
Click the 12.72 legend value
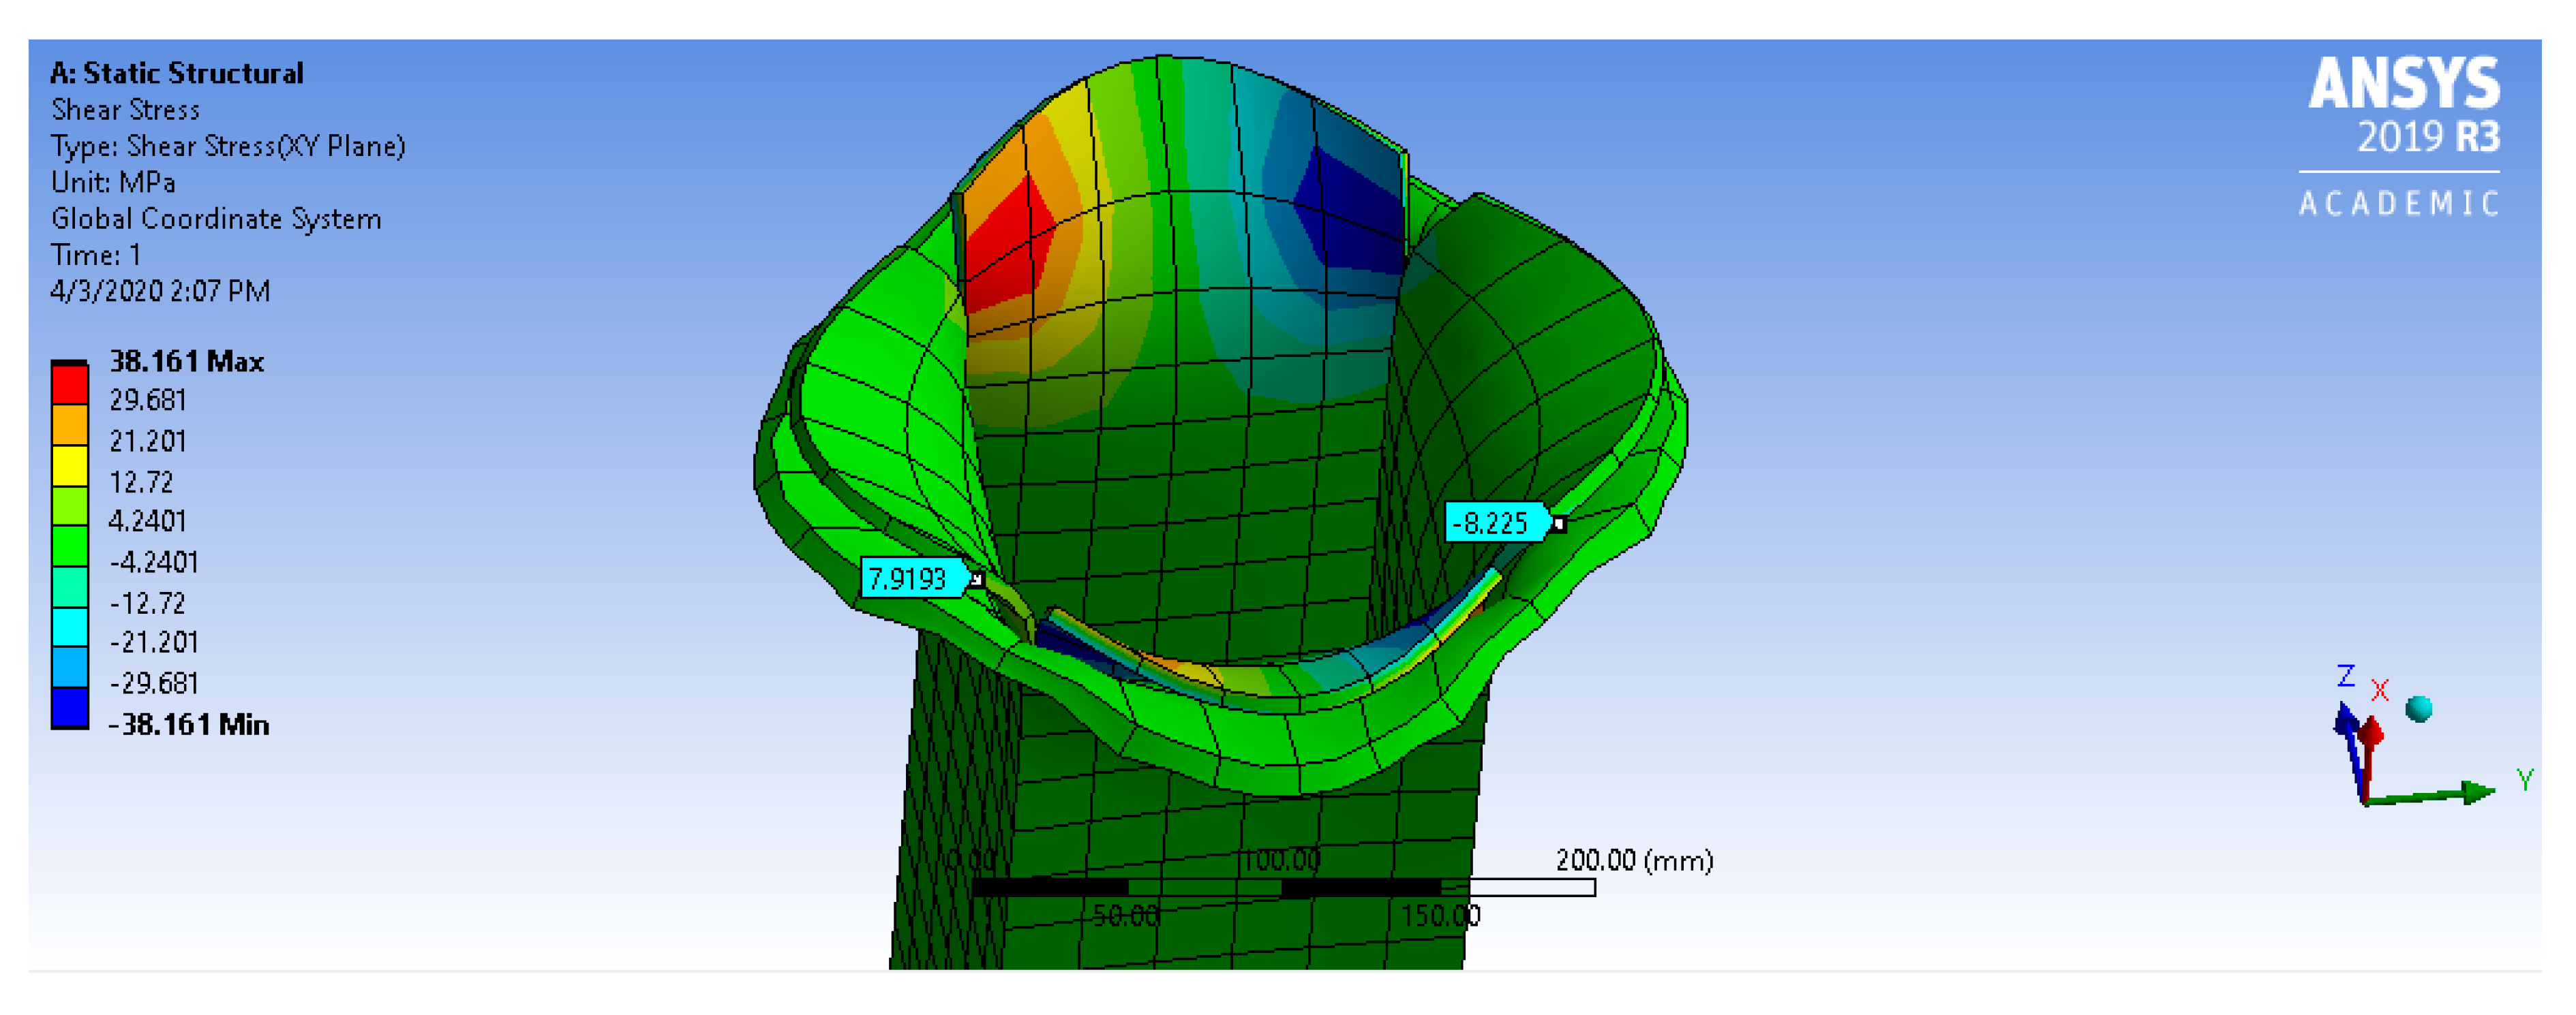coord(141,482)
